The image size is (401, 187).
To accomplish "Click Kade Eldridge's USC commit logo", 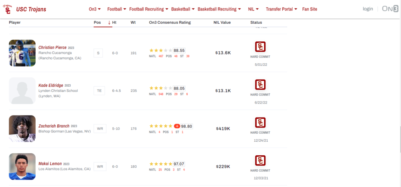I will [x=260, y=85].
